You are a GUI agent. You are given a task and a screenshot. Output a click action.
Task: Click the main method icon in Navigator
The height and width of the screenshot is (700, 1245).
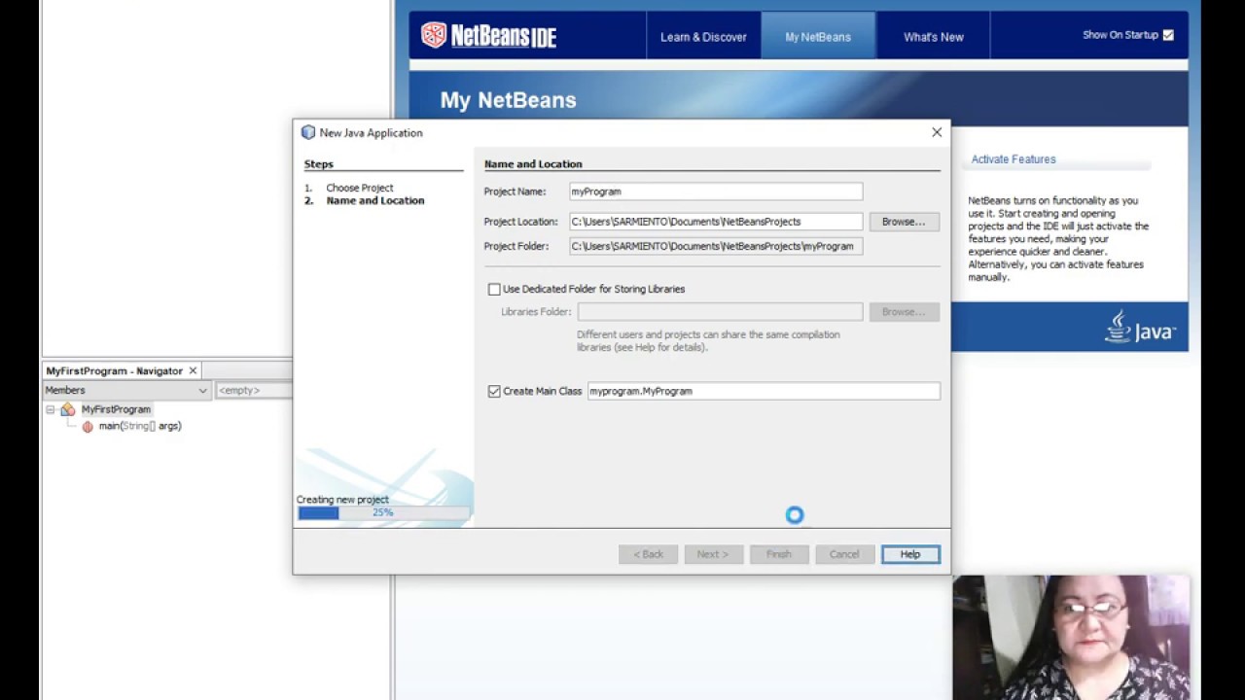click(x=88, y=426)
